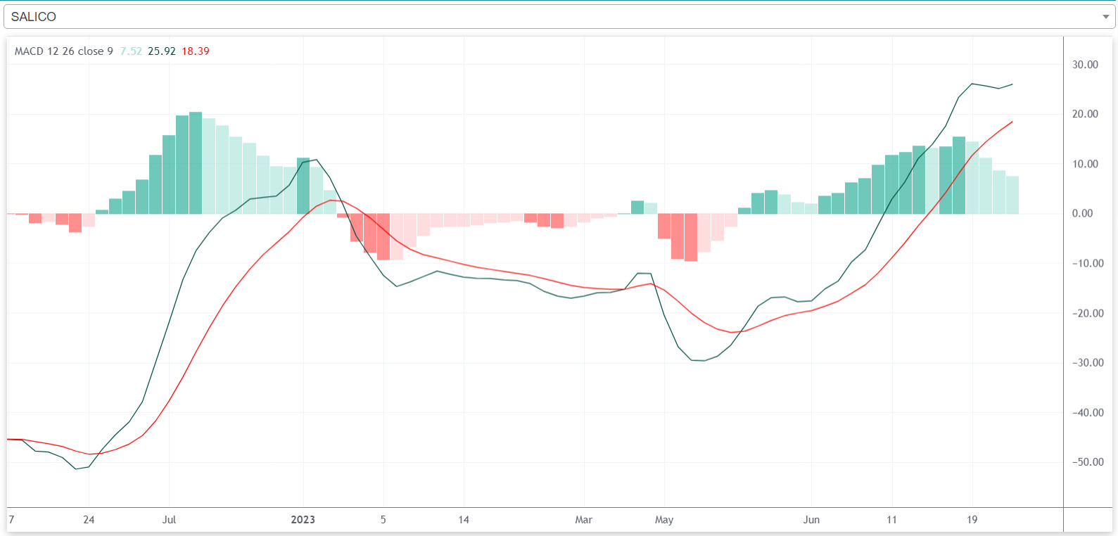Click the -50.00 label on price axis
The image size is (1118, 536).
click(x=1087, y=462)
